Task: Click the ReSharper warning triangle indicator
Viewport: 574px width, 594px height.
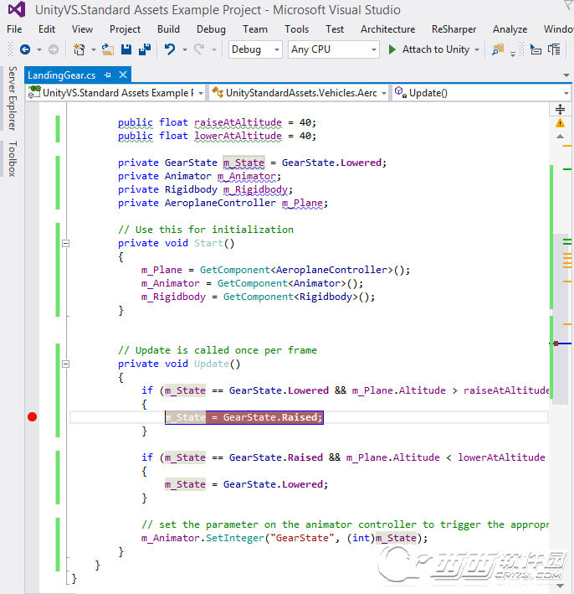Action: 560,123
